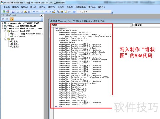
Task: Select 模块3 in project tree
Action: click(16, 47)
